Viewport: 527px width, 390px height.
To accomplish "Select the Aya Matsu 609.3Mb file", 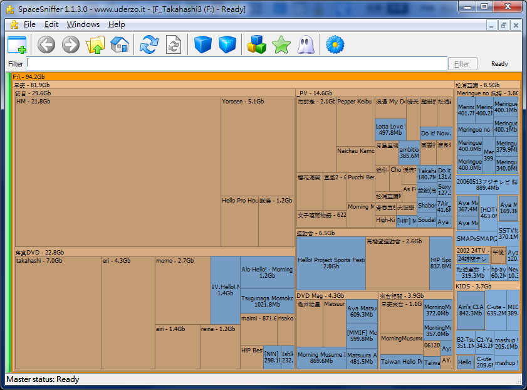I will 362,312.
